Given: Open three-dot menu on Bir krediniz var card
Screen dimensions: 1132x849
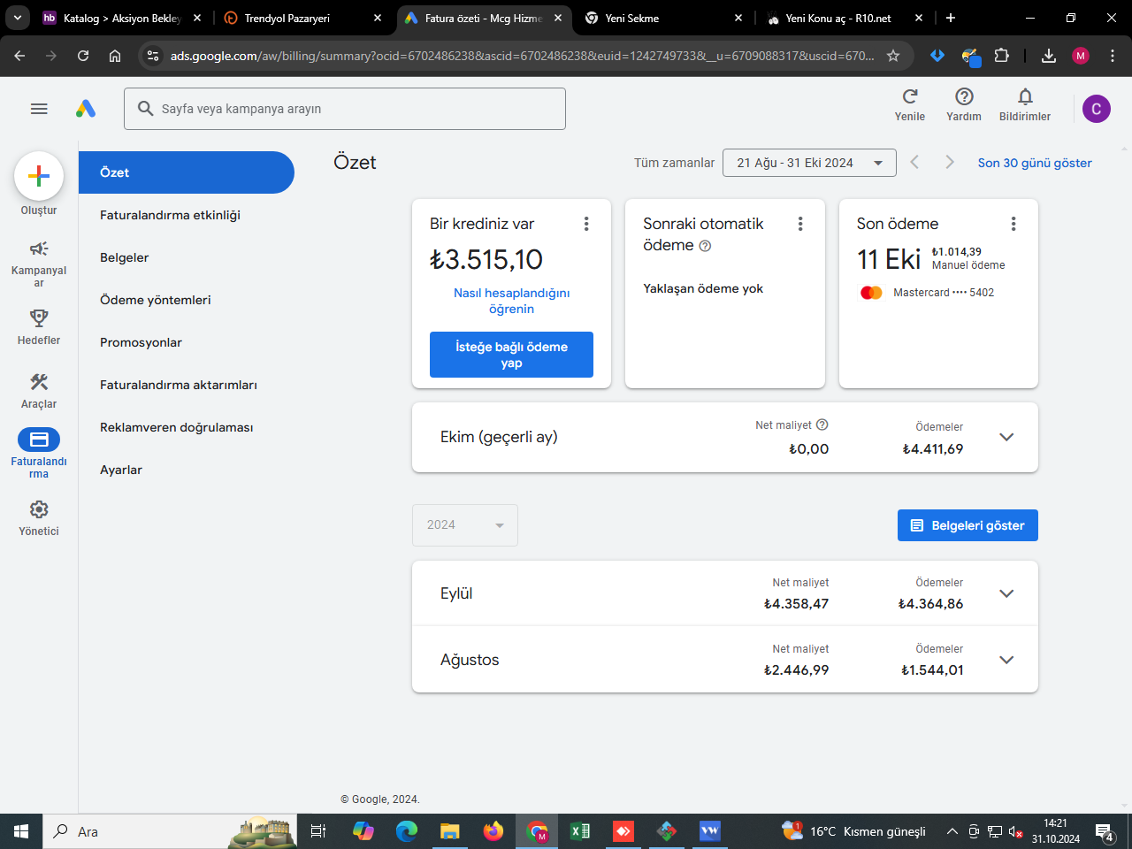Looking at the screenshot, I should point(586,225).
